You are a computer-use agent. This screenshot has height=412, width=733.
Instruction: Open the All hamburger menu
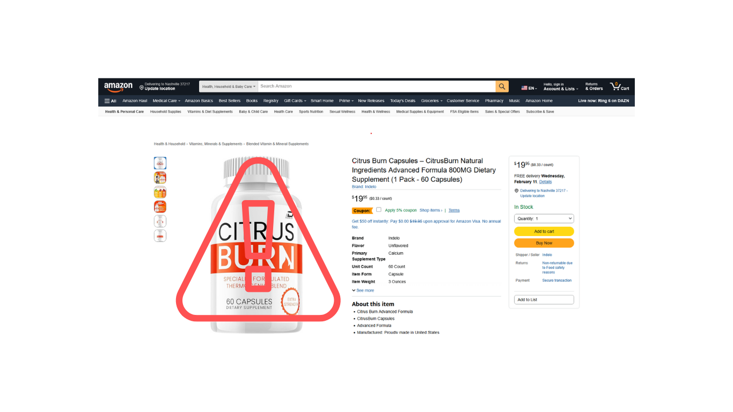pyautogui.click(x=110, y=101)
